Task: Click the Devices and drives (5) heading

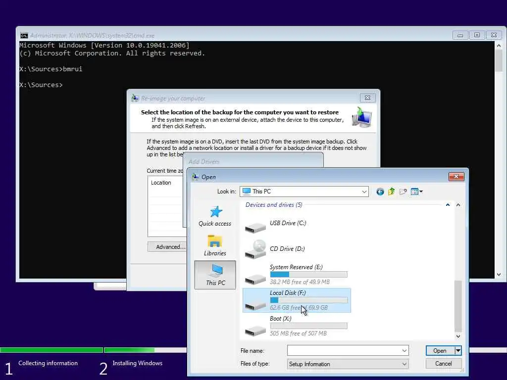Action: pos(274,205)
